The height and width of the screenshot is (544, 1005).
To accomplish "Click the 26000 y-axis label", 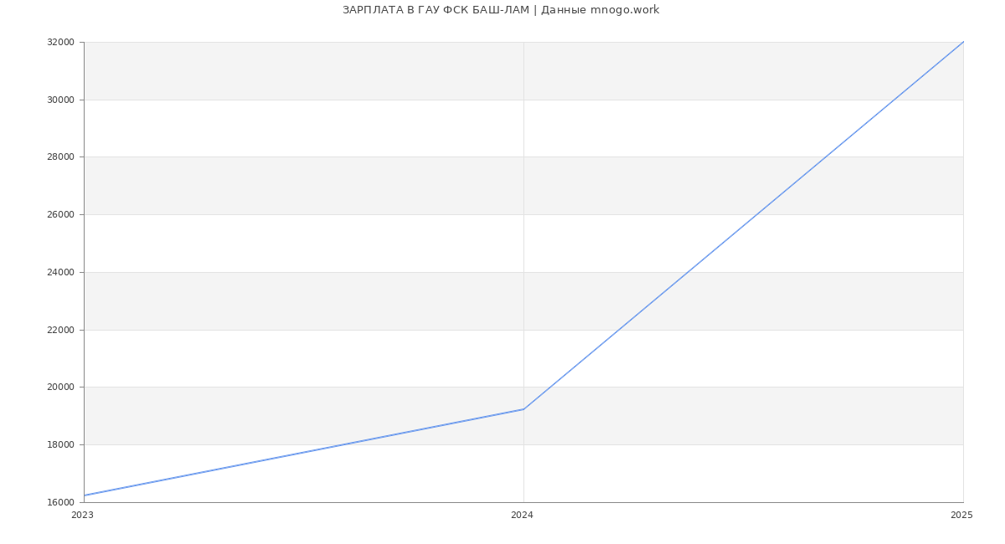I will pos(60,214).
